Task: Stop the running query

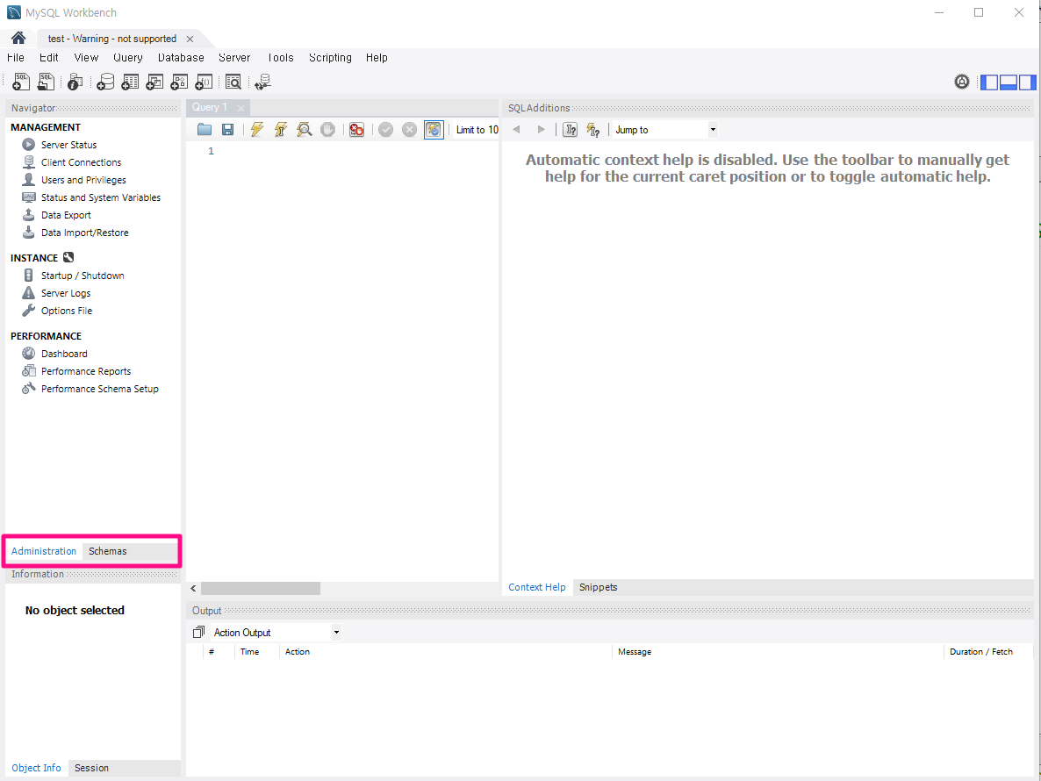Action: (x=328, y=129)
